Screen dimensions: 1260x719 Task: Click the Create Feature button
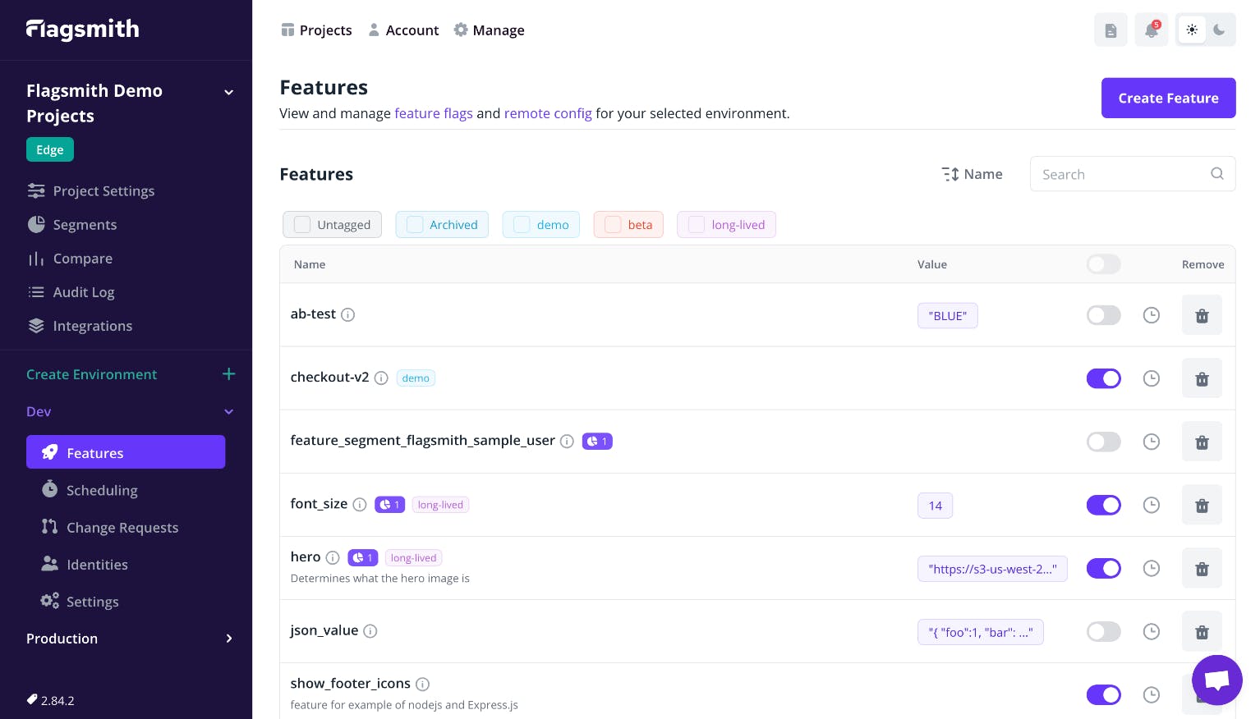coord(1168,98)
